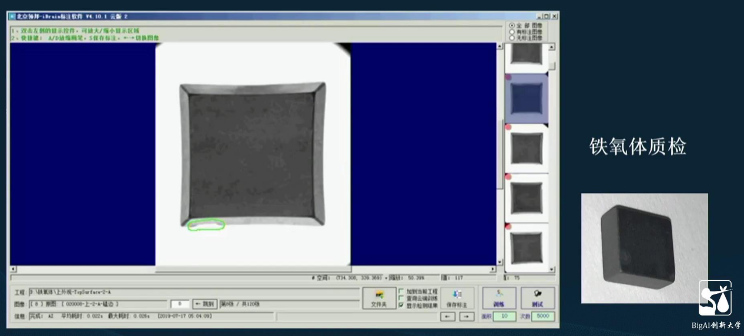Screen dimensions: 744x336
Task: Click the 图像 file name field
Action: (98, 304)
